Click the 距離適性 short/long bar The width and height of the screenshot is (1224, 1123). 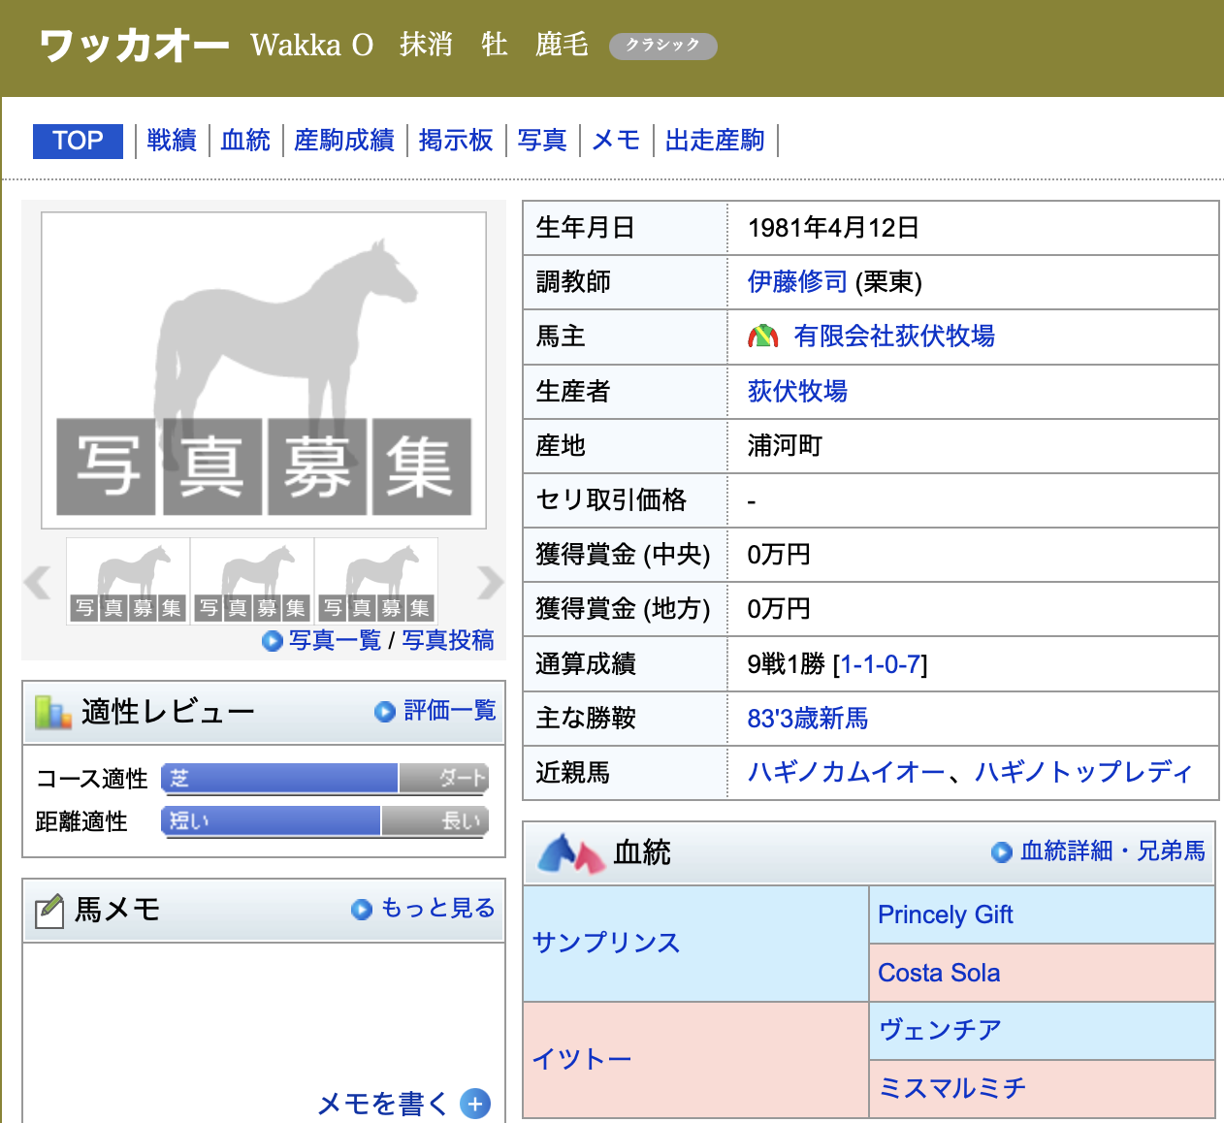pyautogui.click(x=324, y=820)
